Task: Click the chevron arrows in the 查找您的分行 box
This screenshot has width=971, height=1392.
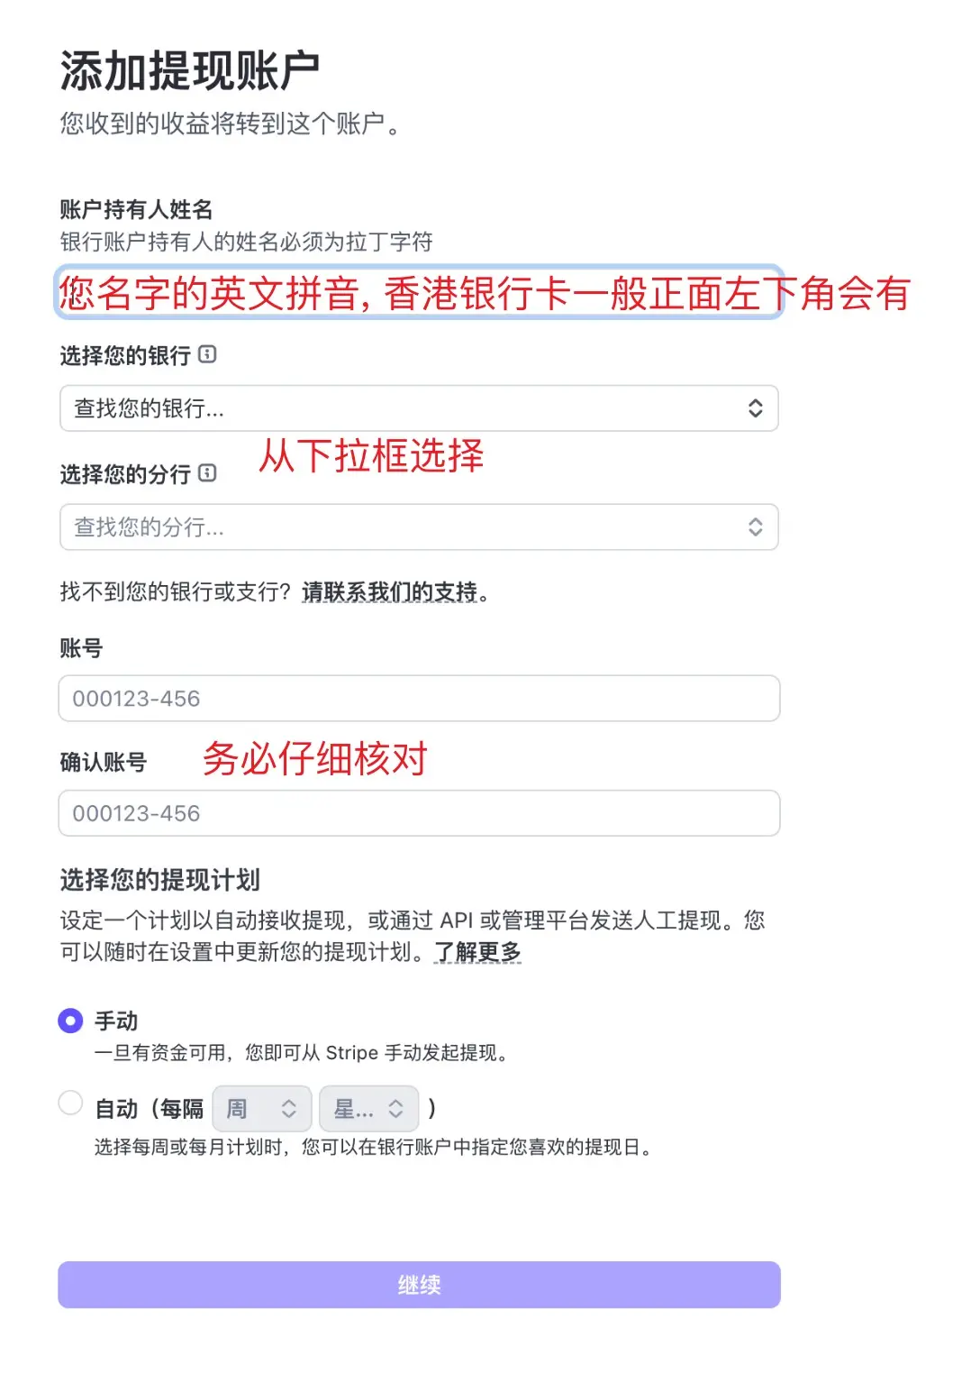Action: point(755,527)
